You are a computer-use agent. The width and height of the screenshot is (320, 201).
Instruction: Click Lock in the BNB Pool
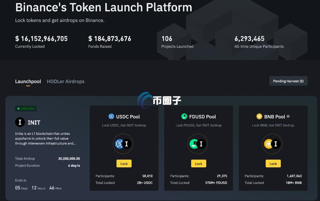[273, 163]
